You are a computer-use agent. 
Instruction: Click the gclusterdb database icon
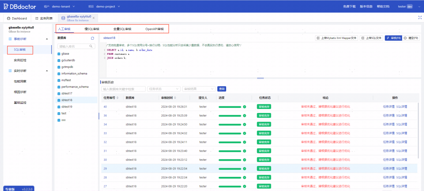[x=59, y=60]
